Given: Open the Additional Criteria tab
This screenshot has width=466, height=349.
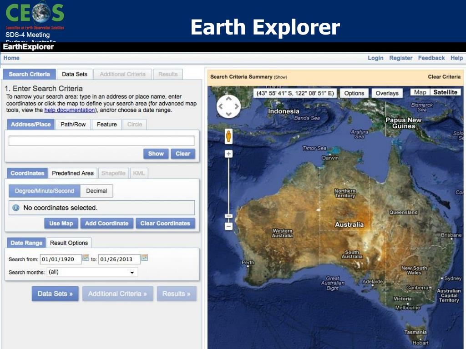Looking at the screenshot, I should click(123, 74).
